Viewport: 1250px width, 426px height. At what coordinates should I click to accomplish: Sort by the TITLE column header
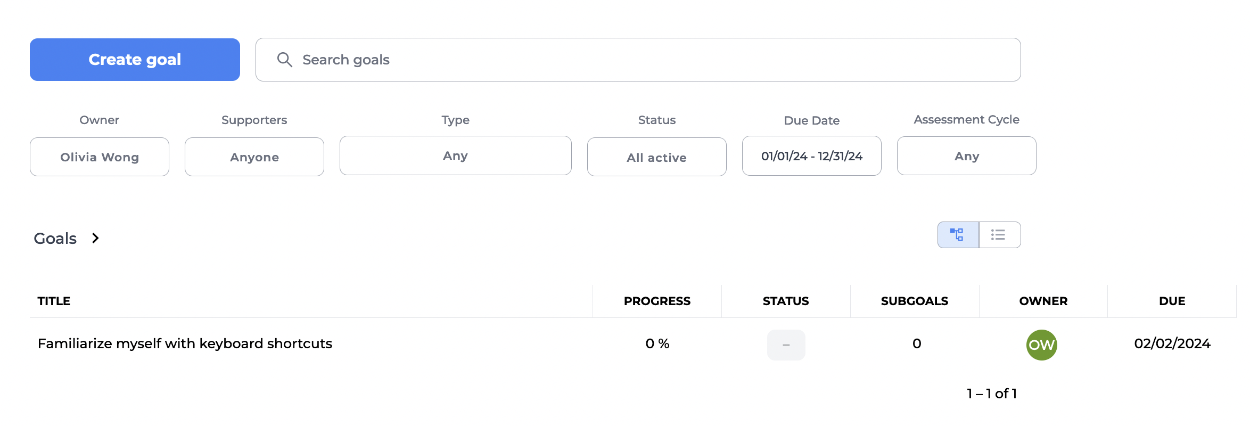tap(54, 301)
